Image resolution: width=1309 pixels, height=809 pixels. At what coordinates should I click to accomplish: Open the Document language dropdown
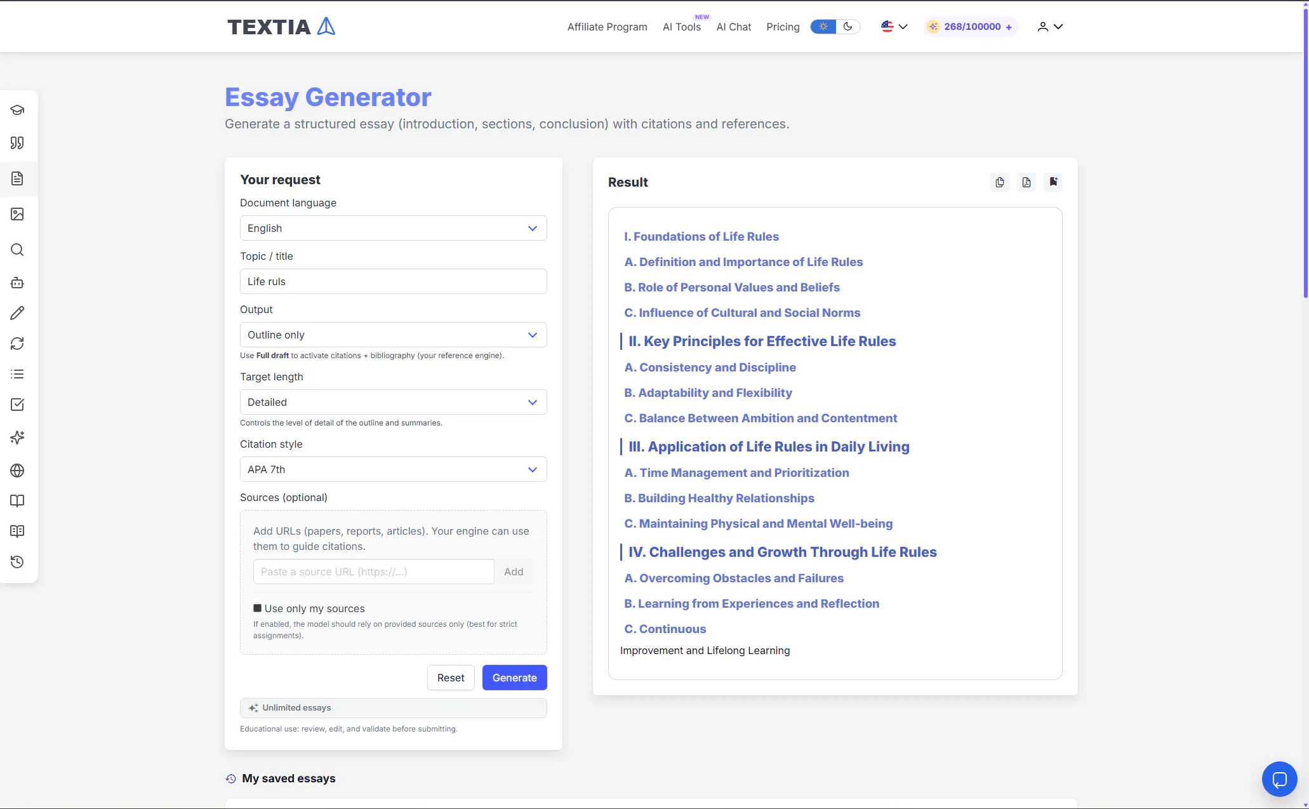click(x=393, y=228)
